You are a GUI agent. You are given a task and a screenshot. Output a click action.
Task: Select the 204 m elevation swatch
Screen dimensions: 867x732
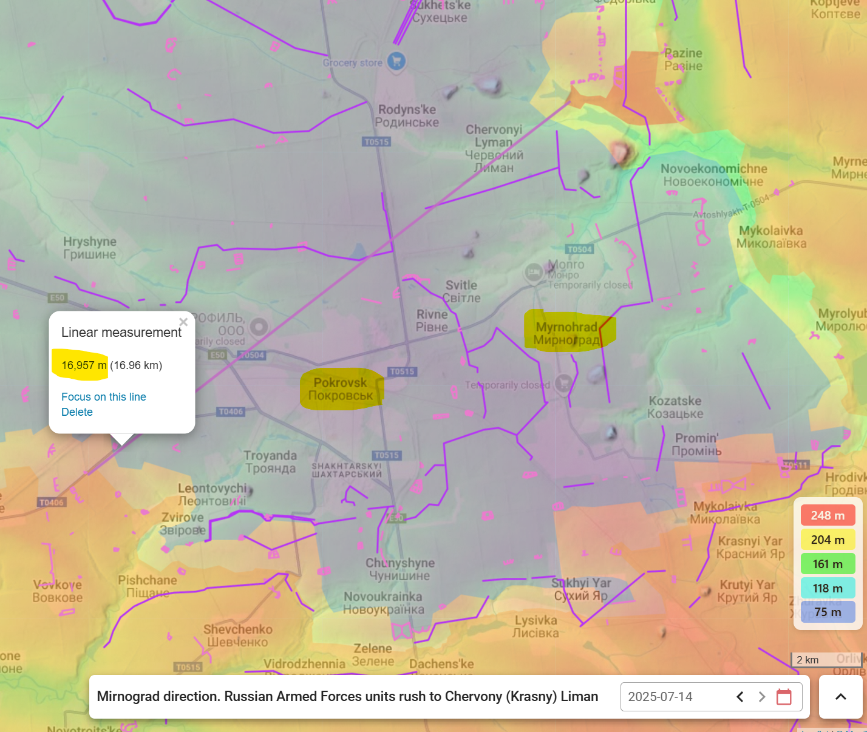pyautogui.click(x=828, y=540)
